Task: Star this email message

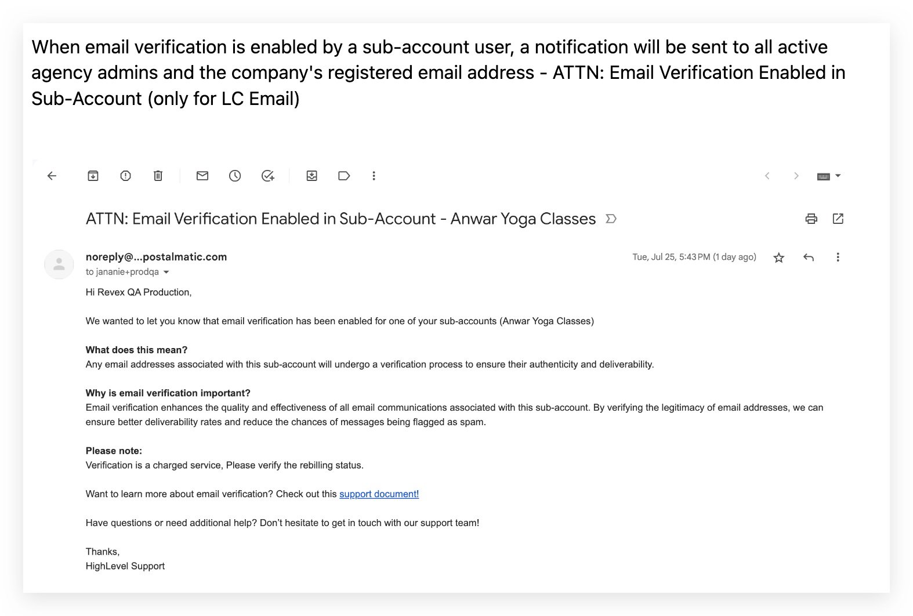Action: click(779, 258)
